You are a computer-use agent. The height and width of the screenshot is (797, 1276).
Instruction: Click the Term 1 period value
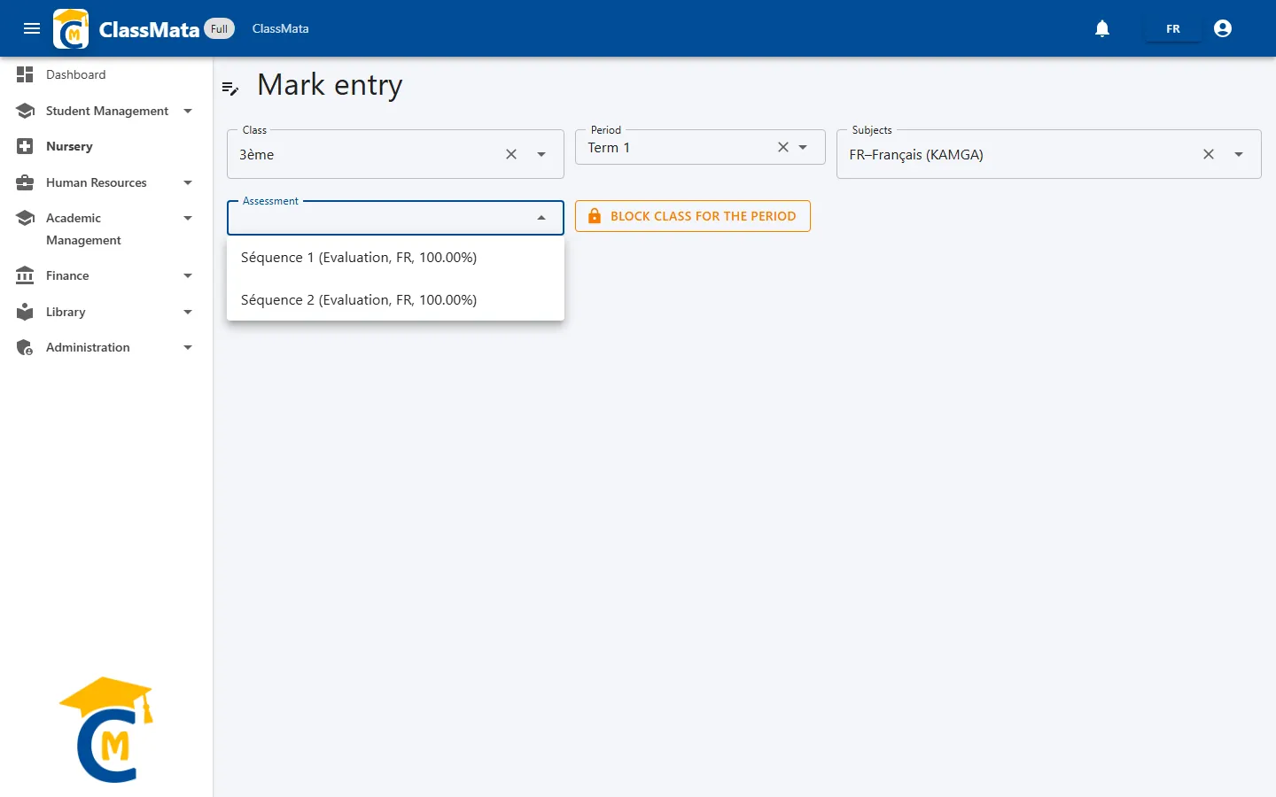[609, 148]
